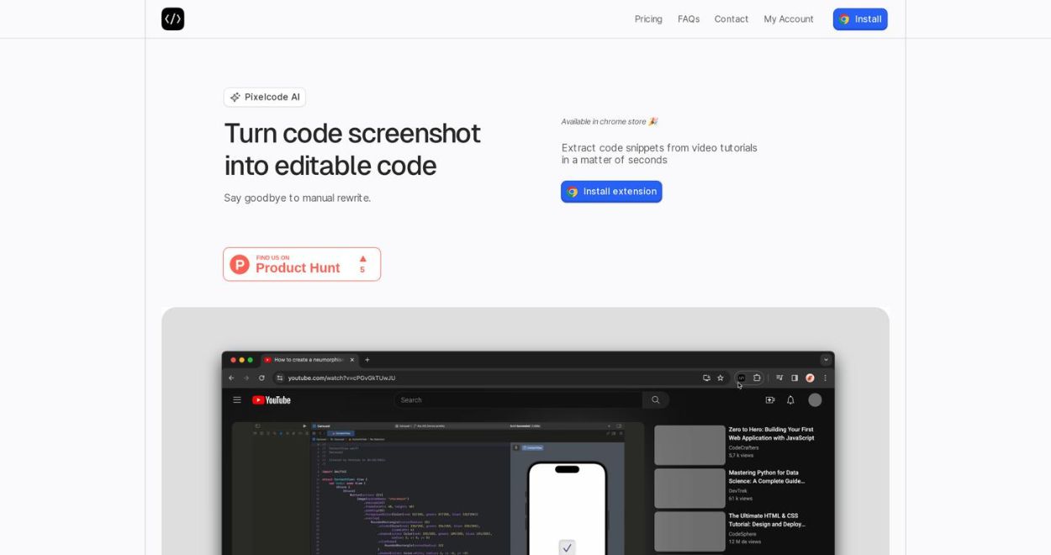Tap the checkmark in the iPhone preview
Viewport: 1051px width, 555px height.
(566, 547)
